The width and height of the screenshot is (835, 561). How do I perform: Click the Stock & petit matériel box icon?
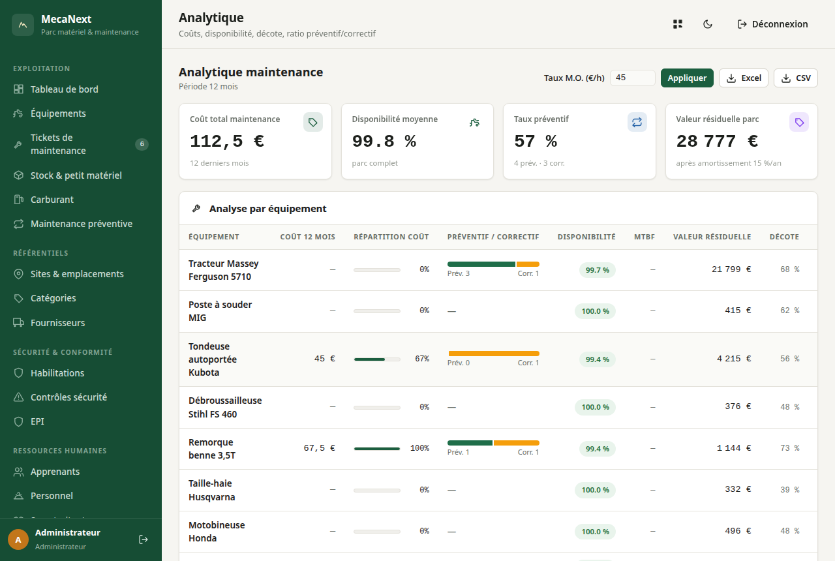click(x=18, y=175)
